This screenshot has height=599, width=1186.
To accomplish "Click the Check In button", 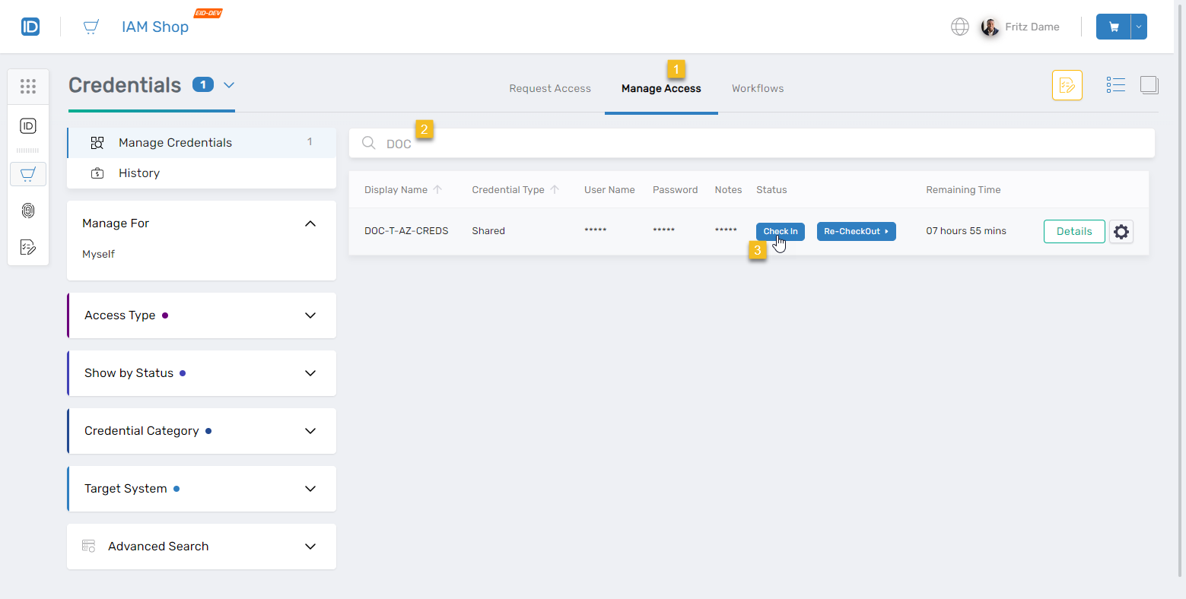I will (780, 231).
